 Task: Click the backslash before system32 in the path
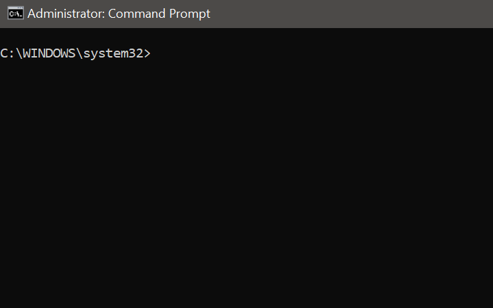click(79, 53)
